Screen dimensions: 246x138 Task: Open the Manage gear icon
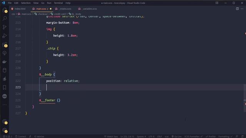(x=5, y=130)
